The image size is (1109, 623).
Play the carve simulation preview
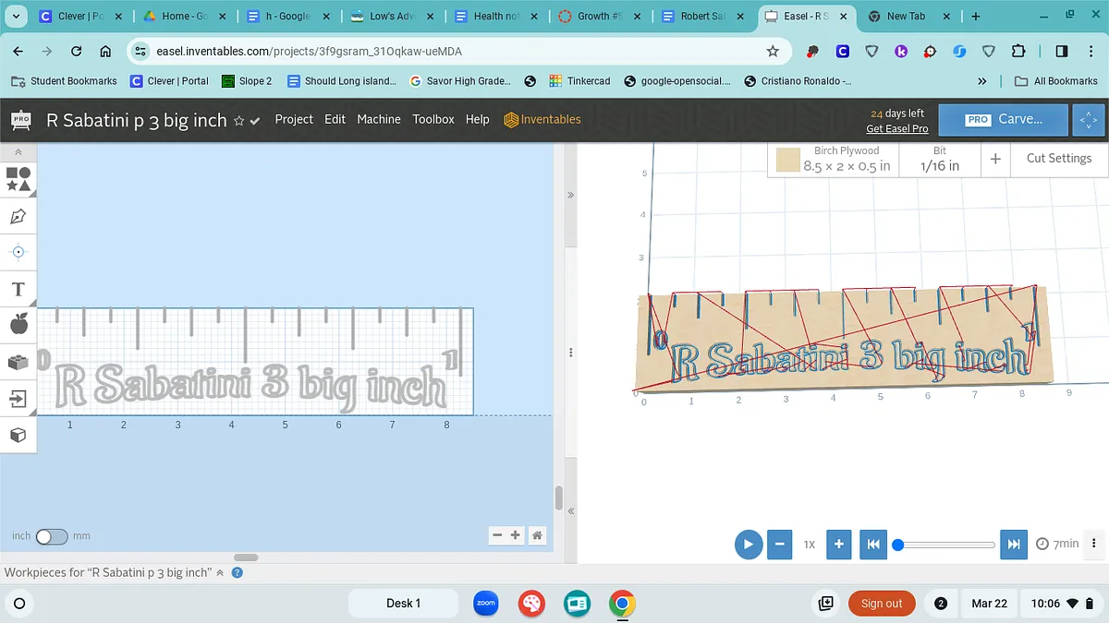click(x=748, y=545)
